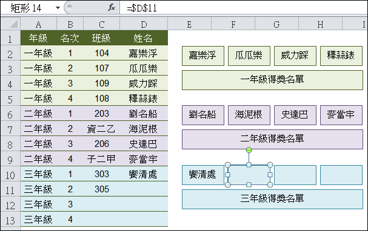Select the 麥當牢 rectangle shape
Screen dimensions: 368x231
click(341, 115)
